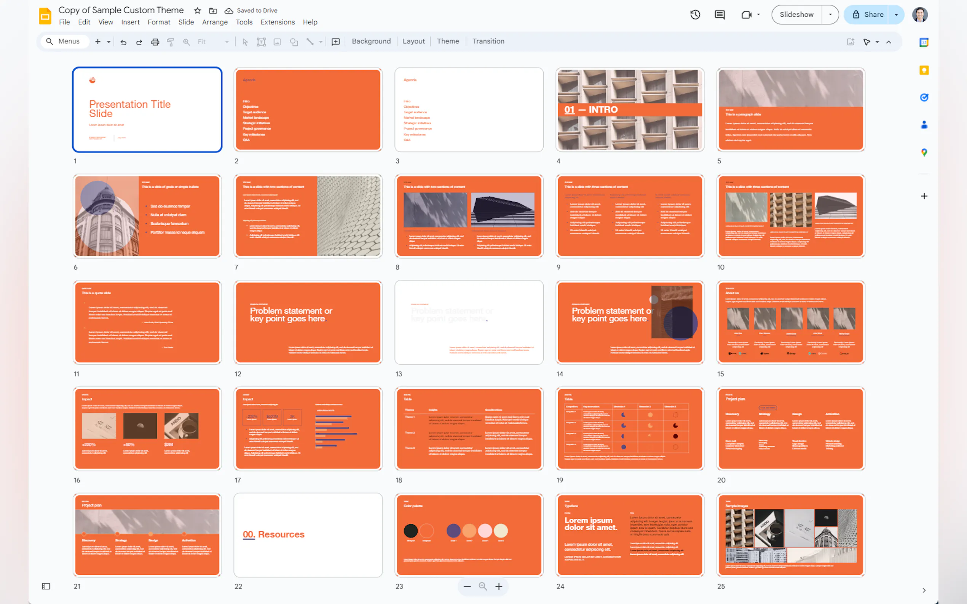Switch back to filmstrip view
The width and height of the screenshot is (967, 604).
[46, 586]
